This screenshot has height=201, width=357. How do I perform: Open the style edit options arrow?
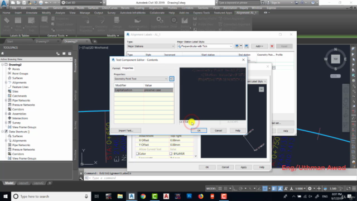click(x=241, y=46)
